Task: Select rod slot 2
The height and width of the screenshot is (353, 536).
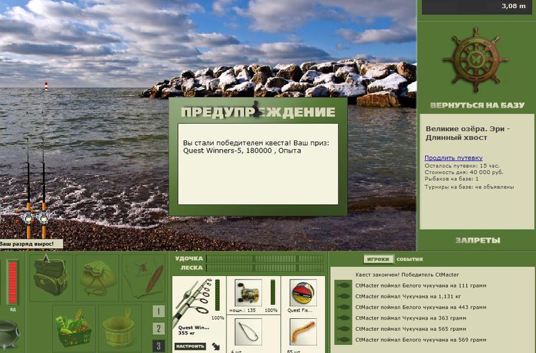Action: click(x=158, y=329)
